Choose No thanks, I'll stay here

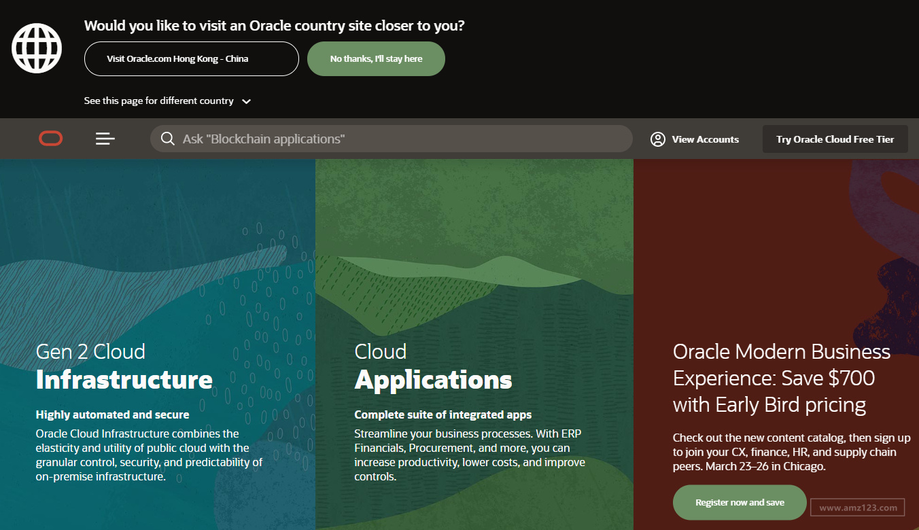pos(377,59)
